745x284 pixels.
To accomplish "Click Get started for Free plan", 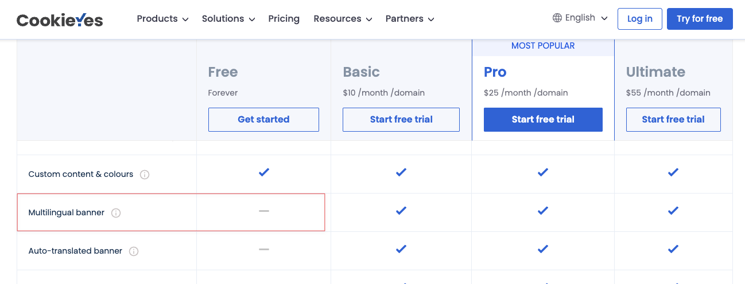I will [x=263, y=120].
